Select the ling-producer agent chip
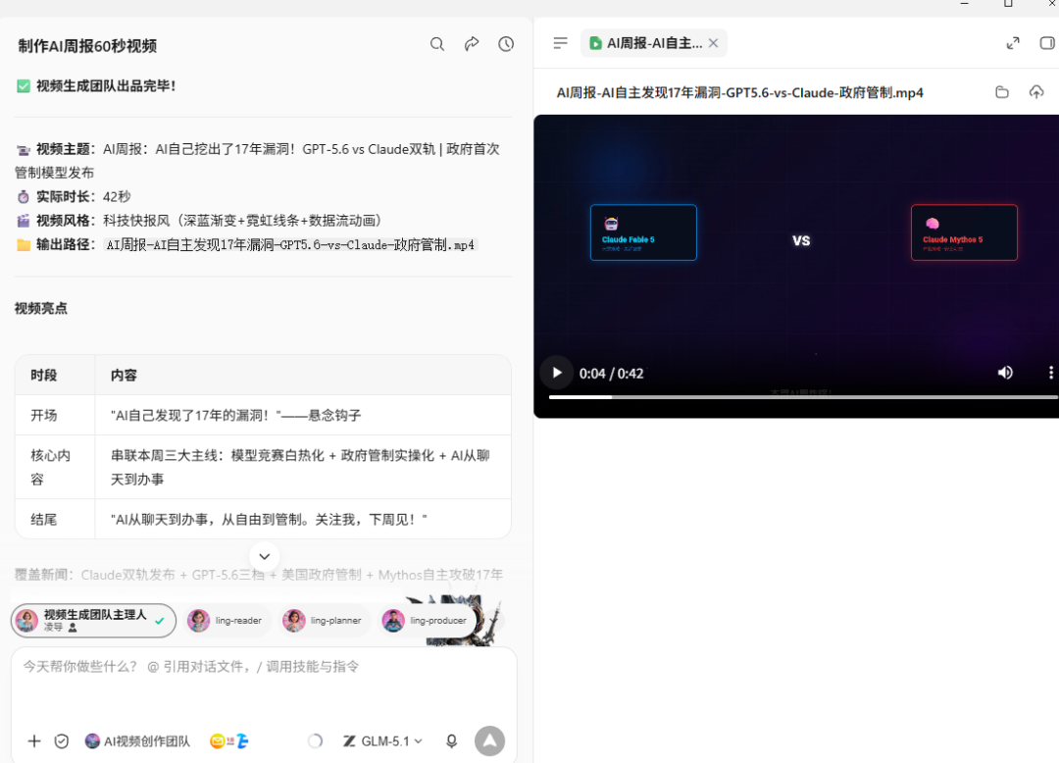The width and height of the screenshot is (1059, 763). [426, 620]
